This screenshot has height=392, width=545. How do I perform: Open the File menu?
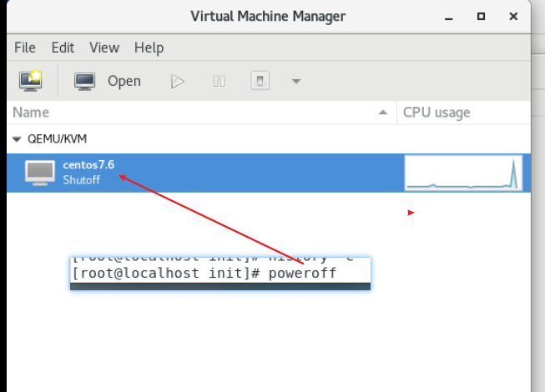point(25,48)
